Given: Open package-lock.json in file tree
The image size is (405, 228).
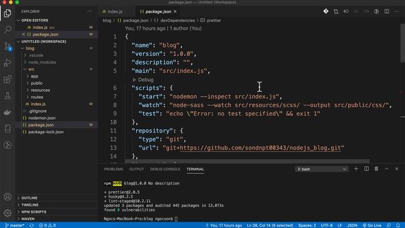Looking at the screenshot, I should (46, 132).
